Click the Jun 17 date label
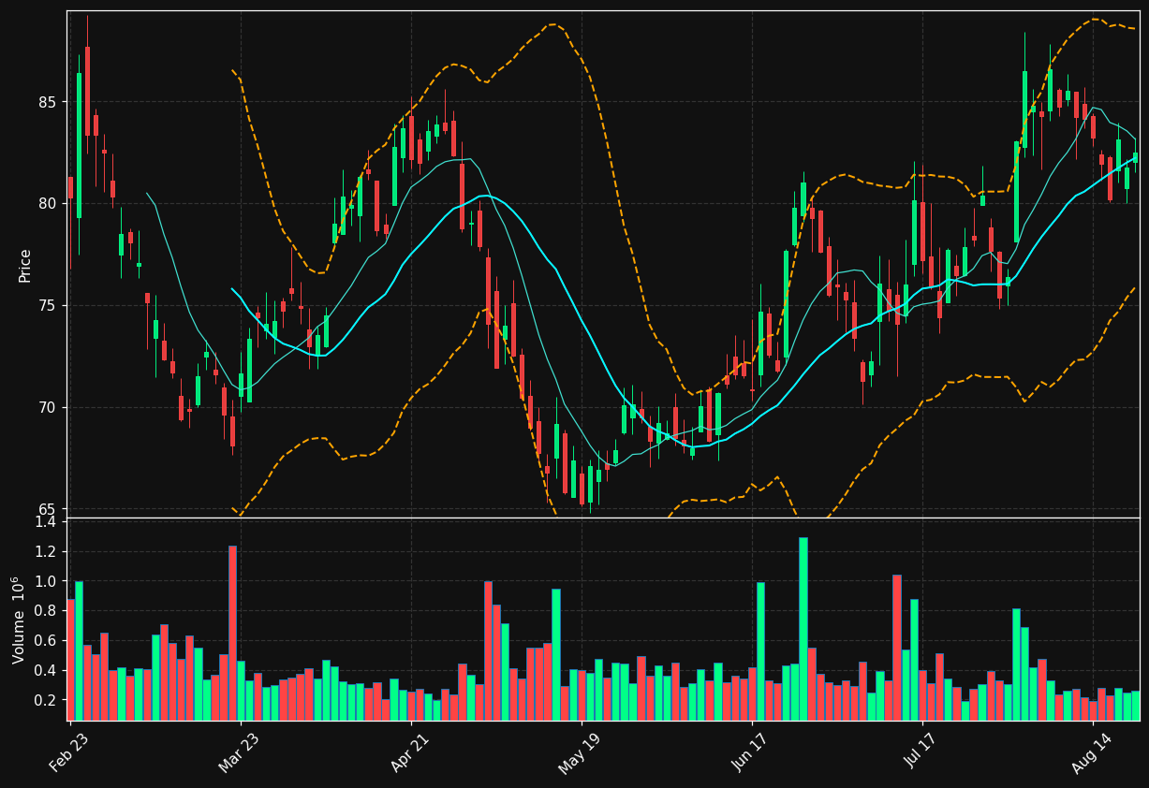The width and height of the screenshot is (1149, 788). 750,751
